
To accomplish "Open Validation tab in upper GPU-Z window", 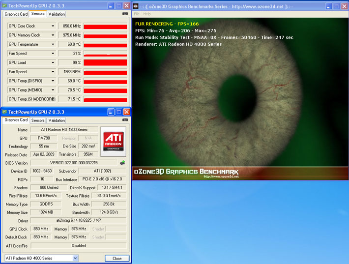I will [x=57, y=14].
